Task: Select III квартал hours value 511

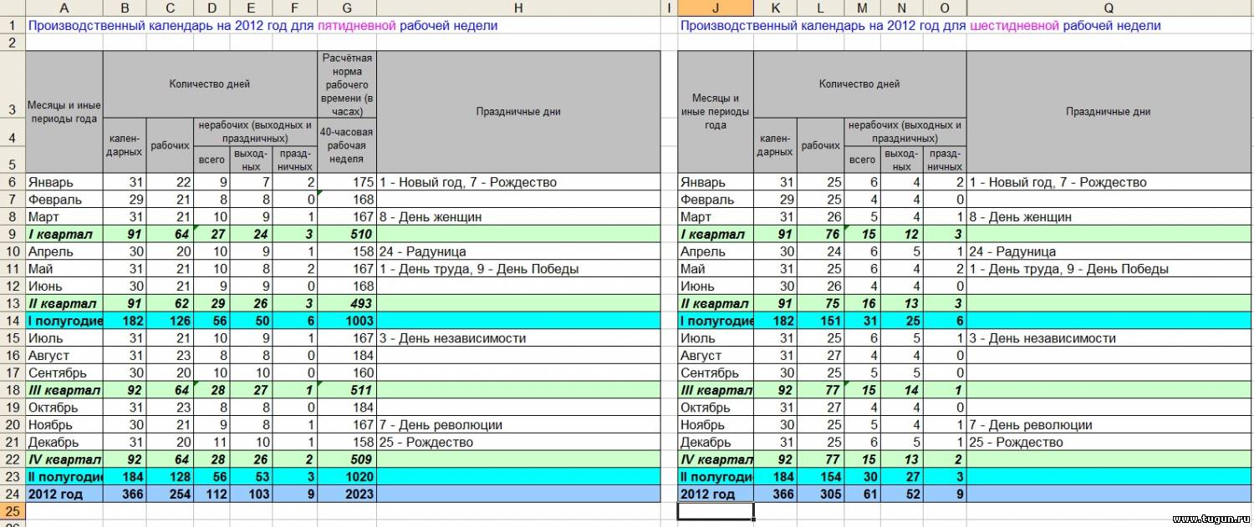Action: (x=347, y=390)
